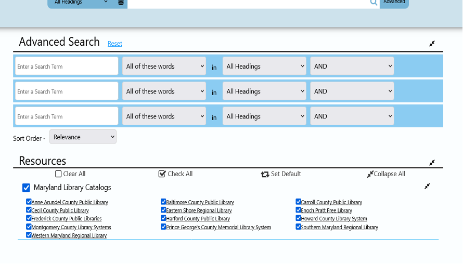Click the Clear All empty box icon
Screen dimensions: 463x264
pyautogui.click(x=58, y=174)
